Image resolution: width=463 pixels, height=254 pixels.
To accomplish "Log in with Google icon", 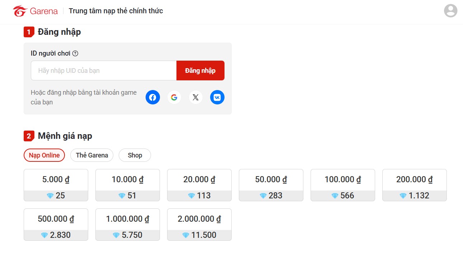I will (x=174, y=97).
